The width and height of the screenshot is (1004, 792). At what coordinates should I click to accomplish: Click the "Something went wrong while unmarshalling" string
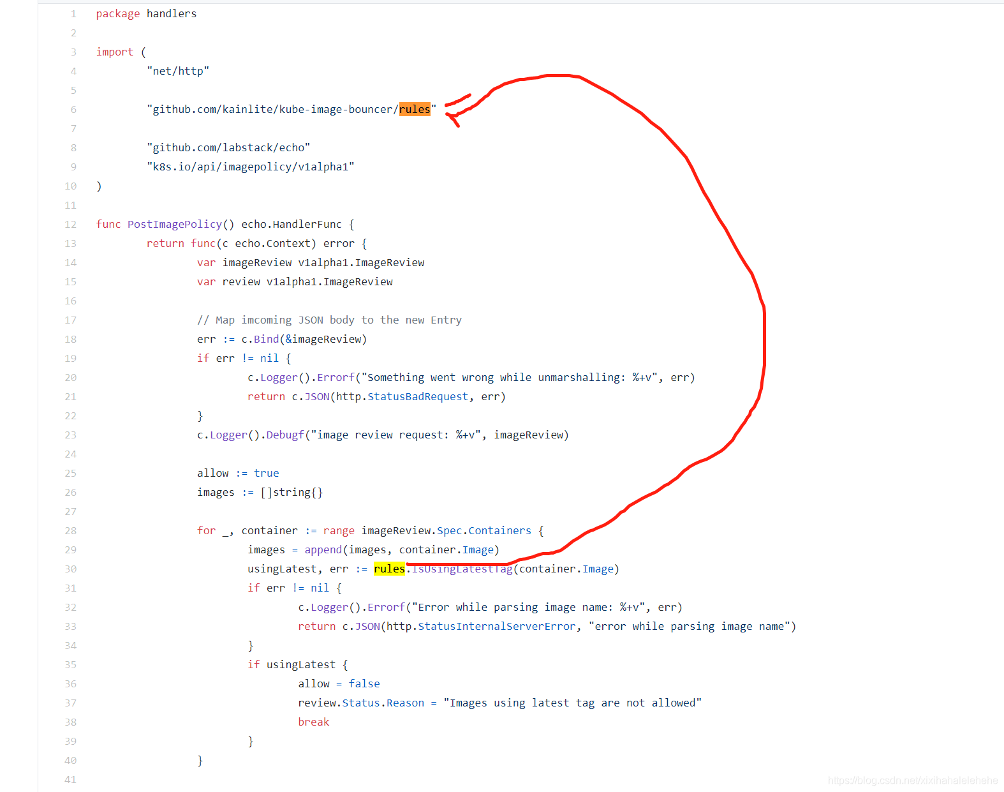510,377
